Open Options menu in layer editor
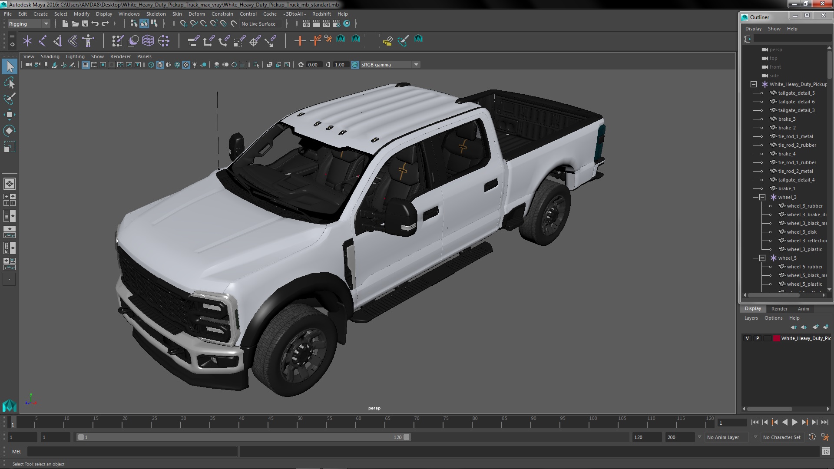The image size is (834, 469). tap(773, 318)
